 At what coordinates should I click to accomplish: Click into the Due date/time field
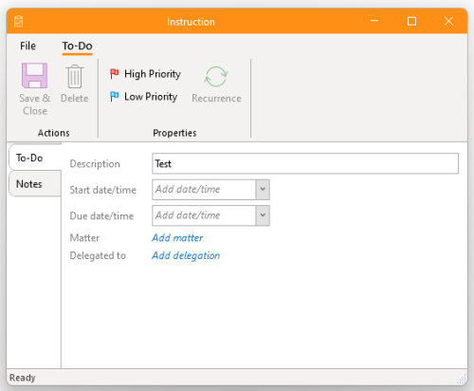pyautogui.click(x=204, y=215)
